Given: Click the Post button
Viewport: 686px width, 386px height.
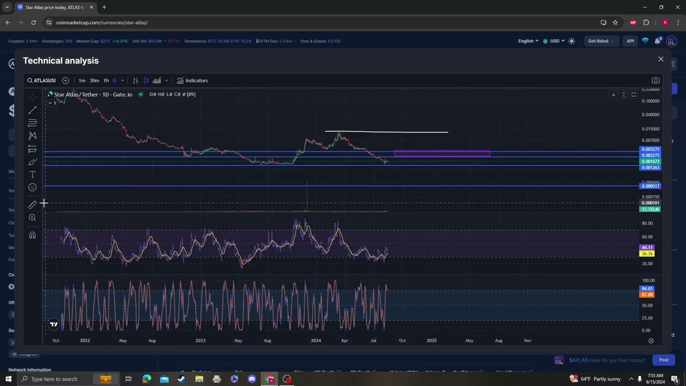Looking at the screenshot, I should click(x=663, y=360).
